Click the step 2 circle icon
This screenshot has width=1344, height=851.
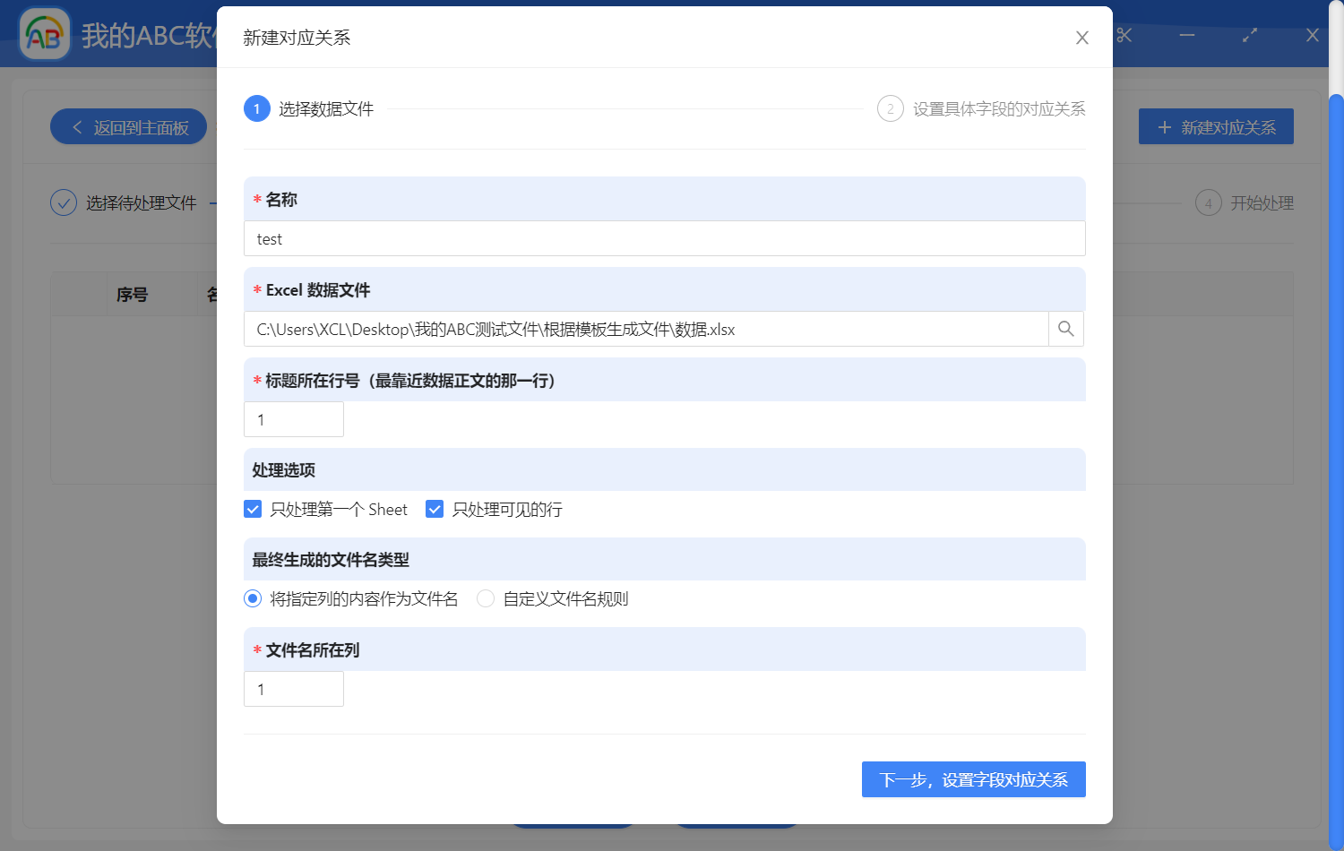(x=890, y=108)
